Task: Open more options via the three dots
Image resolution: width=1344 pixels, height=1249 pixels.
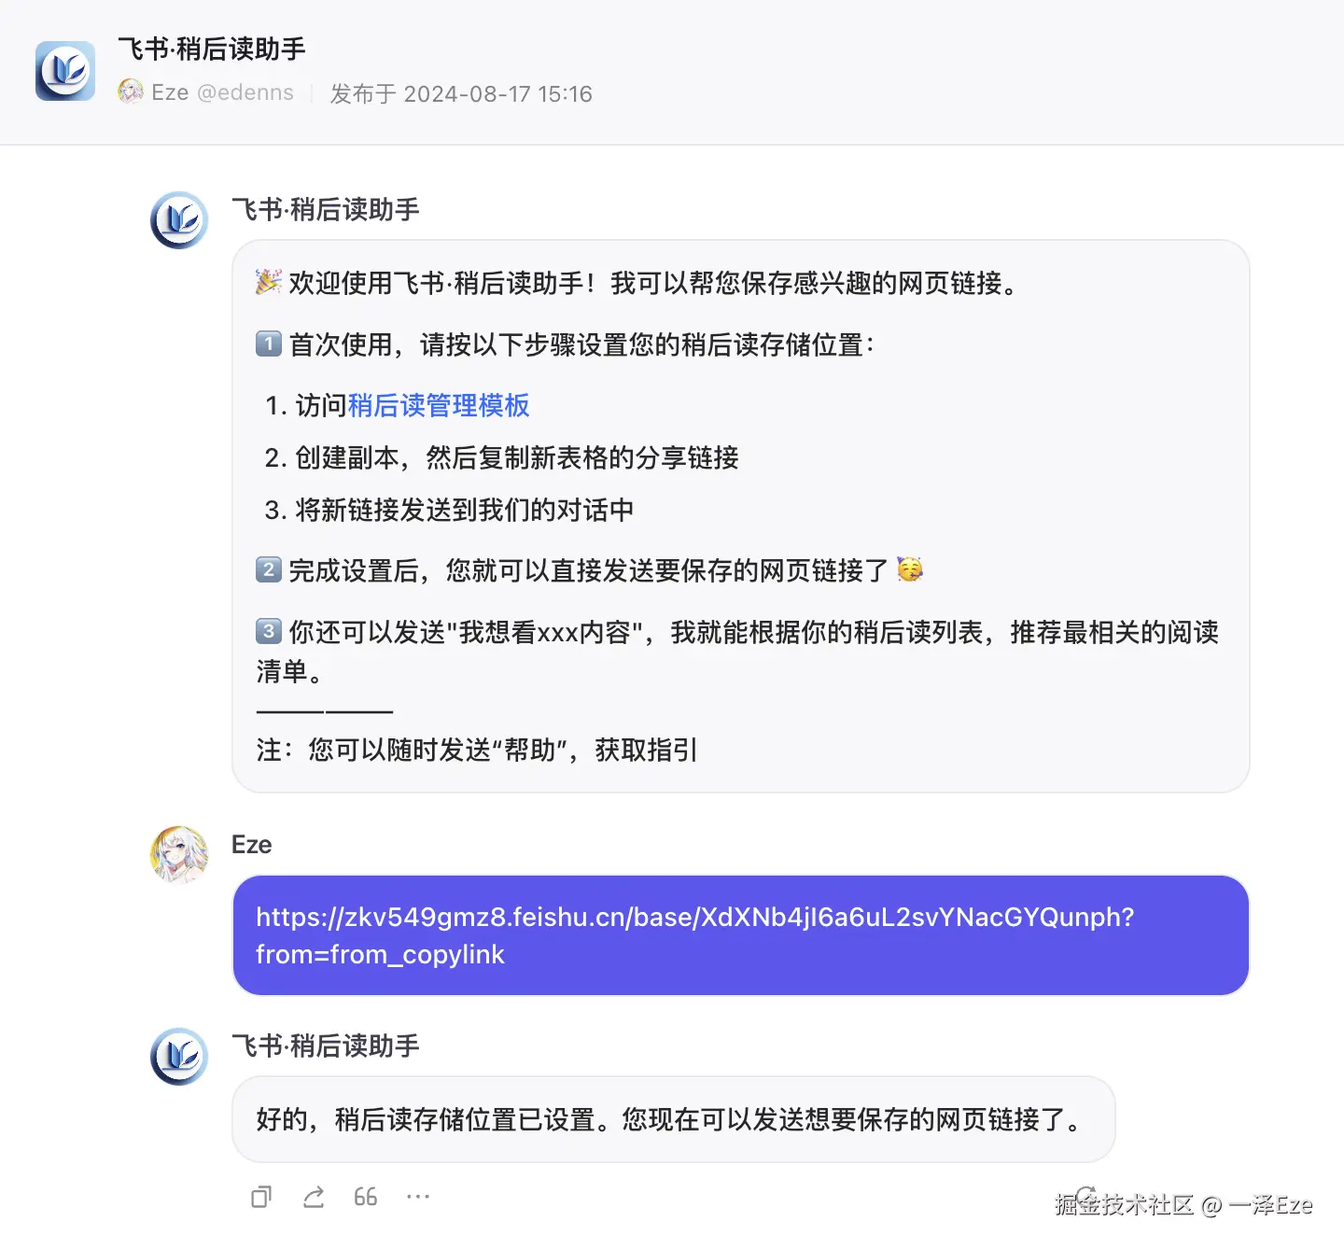Action: pos(418,1197)
